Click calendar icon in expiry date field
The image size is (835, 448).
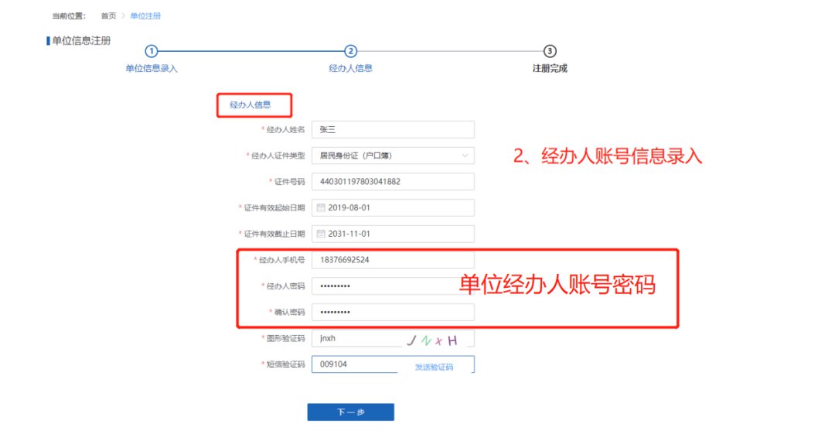pyautogui.click(x=322, y=234)
